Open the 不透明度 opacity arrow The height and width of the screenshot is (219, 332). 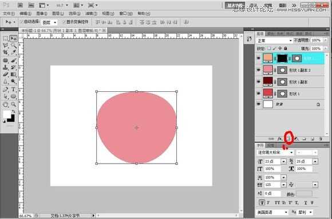tap(326, 40)
